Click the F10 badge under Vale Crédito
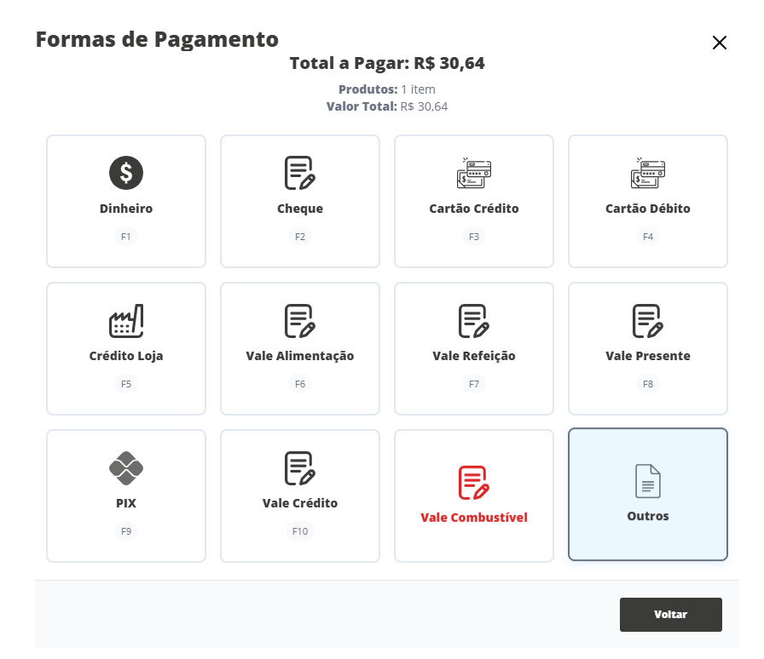The height and width of the screenshot is (659, 764). point(300,531)
